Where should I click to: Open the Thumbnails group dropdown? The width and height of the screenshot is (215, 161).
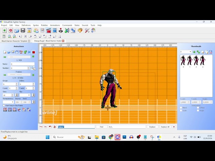(186, 52)
